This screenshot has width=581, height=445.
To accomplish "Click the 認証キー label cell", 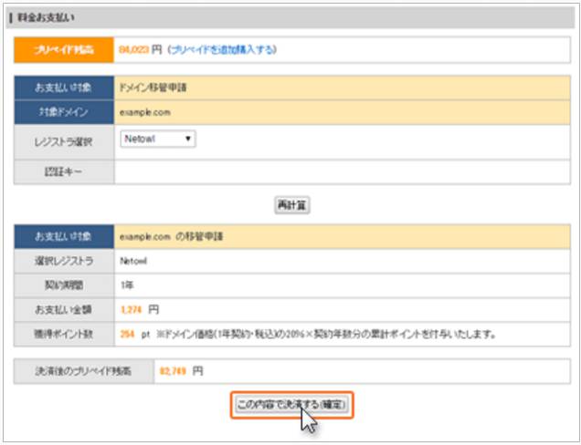I will (x=64, y=172).
